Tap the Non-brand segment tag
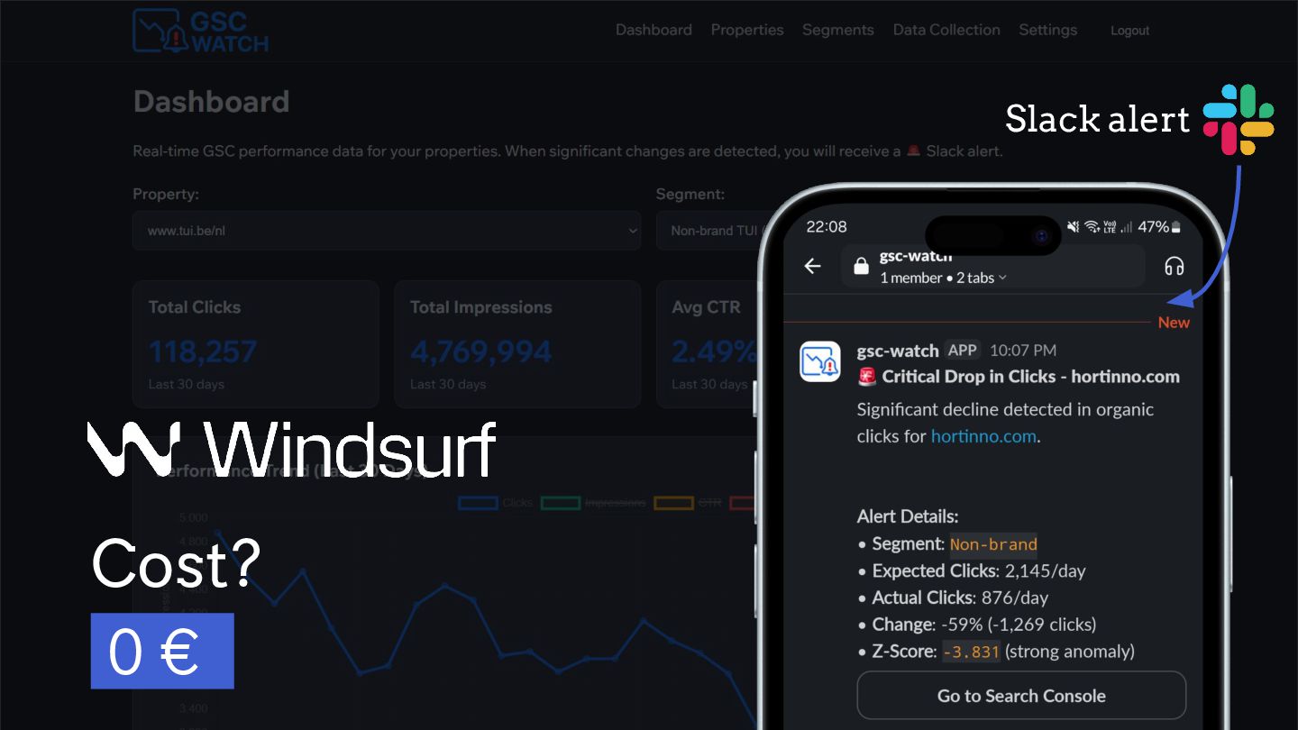 pyautogui.click(x=993, y=543)
